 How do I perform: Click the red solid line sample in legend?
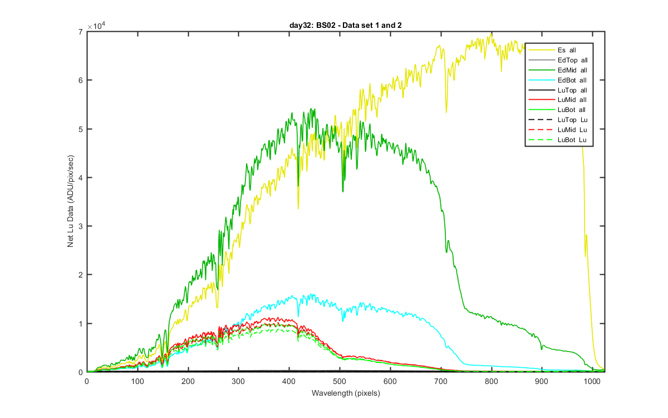(541, 100)
